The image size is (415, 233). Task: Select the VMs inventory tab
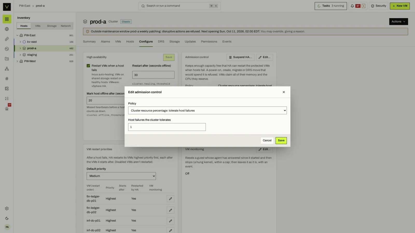38,26
